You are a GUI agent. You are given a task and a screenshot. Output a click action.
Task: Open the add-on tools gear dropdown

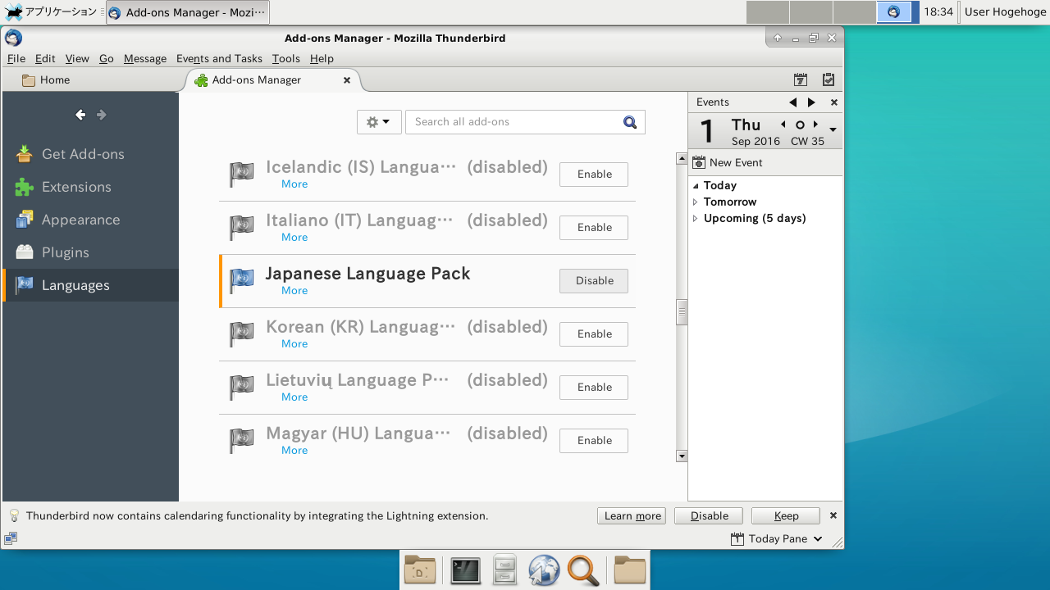pos(379,122)
